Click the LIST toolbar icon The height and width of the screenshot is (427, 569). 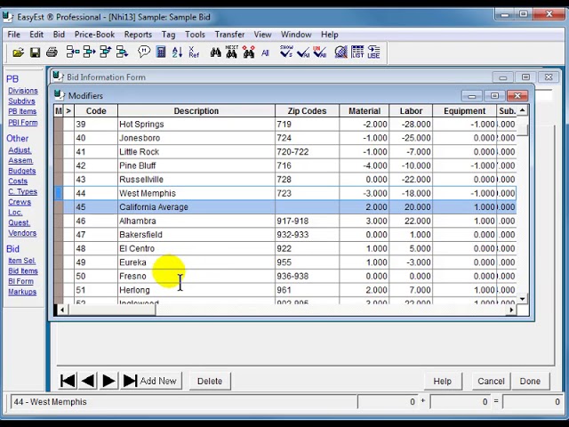pyautogui.click(x=357, y=52)
